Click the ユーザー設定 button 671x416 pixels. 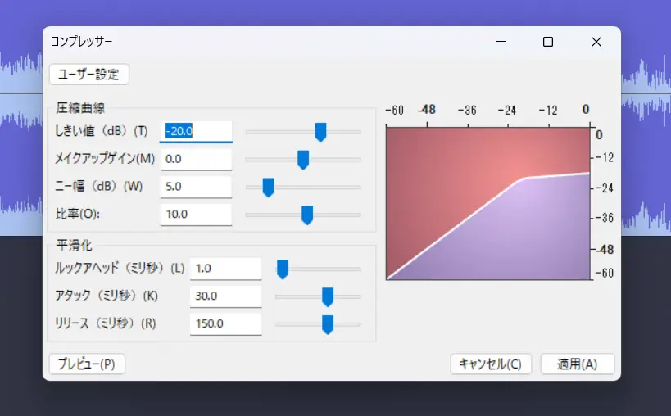coord(89,75)
